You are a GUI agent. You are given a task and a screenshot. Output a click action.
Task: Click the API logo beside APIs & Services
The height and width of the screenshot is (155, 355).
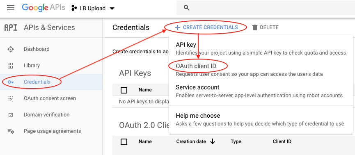coord(11,27)
